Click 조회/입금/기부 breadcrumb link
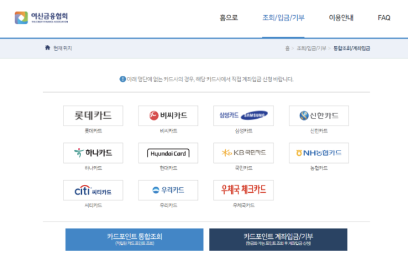Image resolution: width=408 pixels, height=260 pixels. click(311, 48)
